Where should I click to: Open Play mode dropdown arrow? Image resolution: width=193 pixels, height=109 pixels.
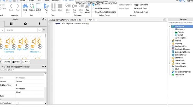point(46,13)
